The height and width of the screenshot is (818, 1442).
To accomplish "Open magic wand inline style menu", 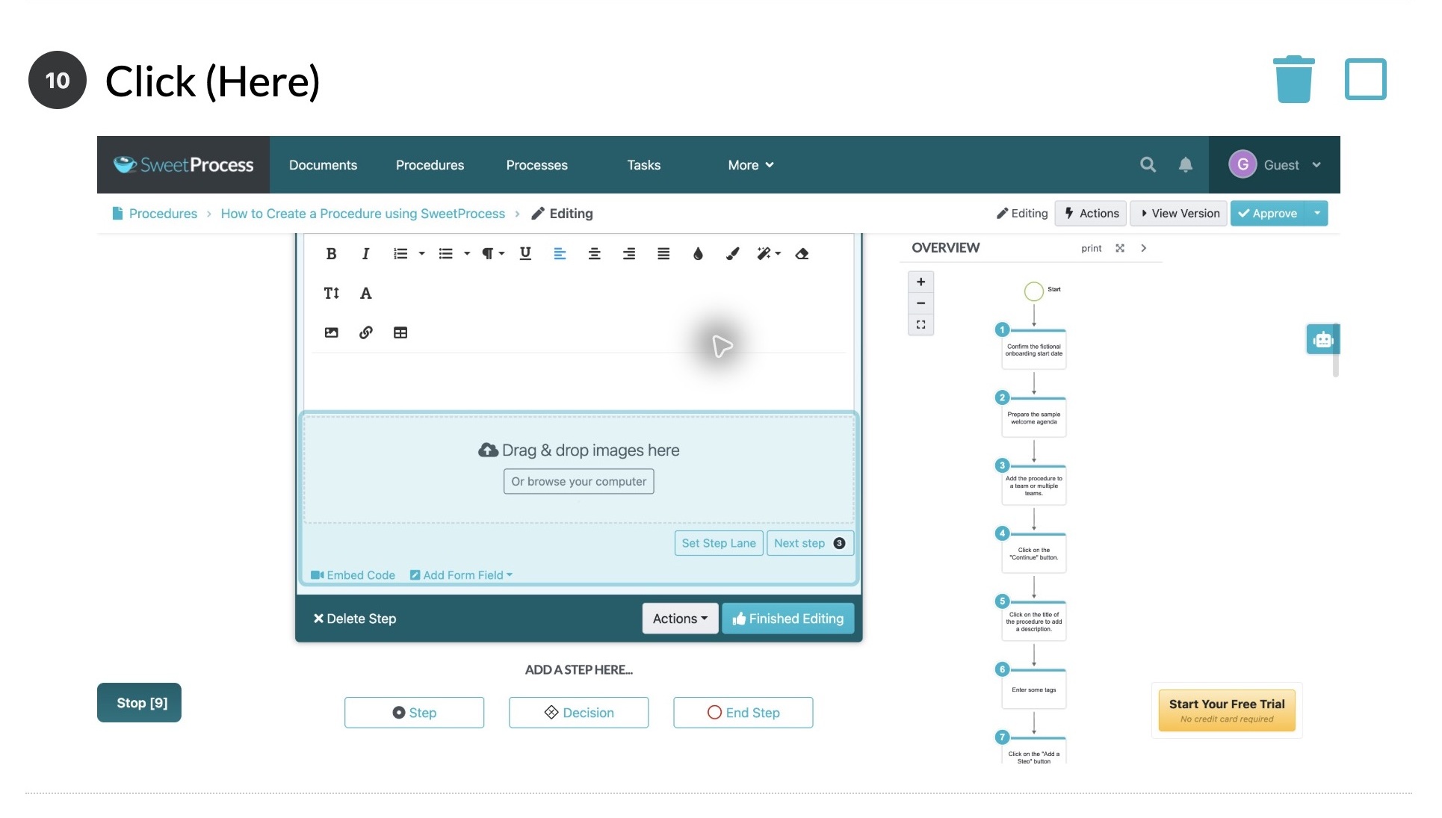I will tap(768, 254).
